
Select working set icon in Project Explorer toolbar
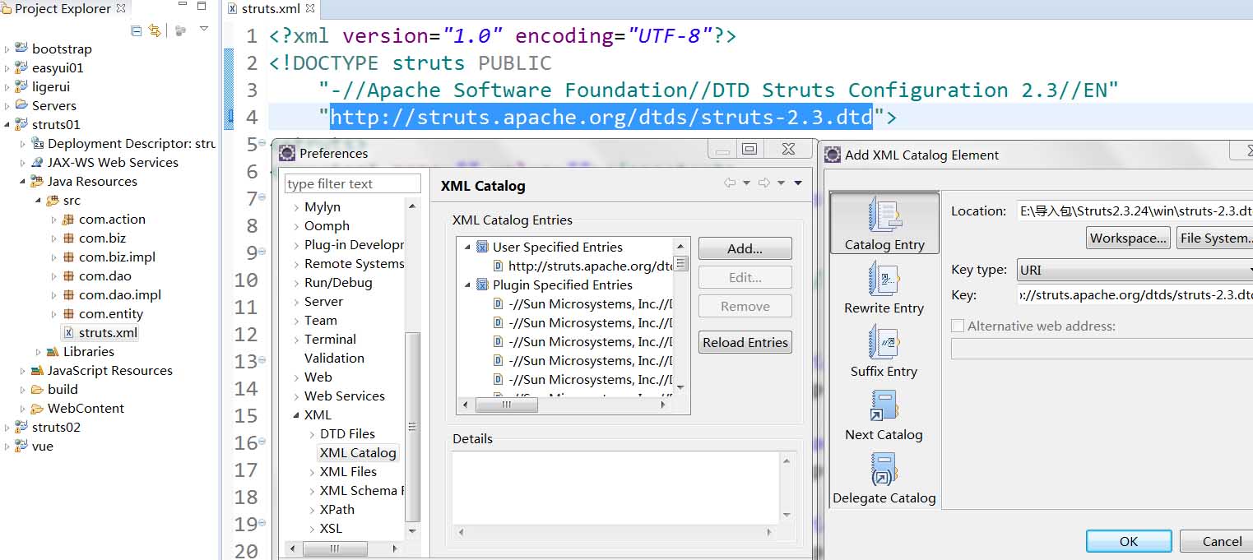point(181,30)
